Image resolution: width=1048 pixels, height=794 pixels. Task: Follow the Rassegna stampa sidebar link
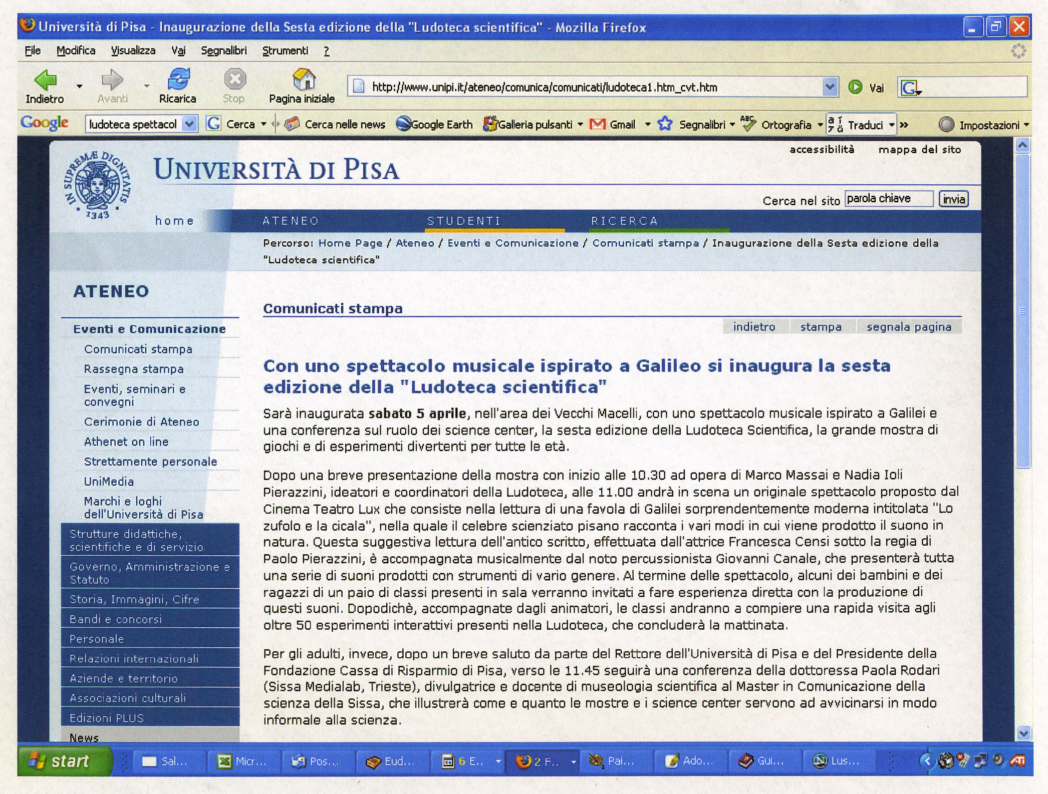pyautogui.click(x=134, y=369)
